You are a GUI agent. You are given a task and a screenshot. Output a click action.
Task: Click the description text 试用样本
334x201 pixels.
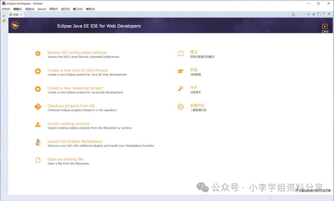tap(195, 92)
